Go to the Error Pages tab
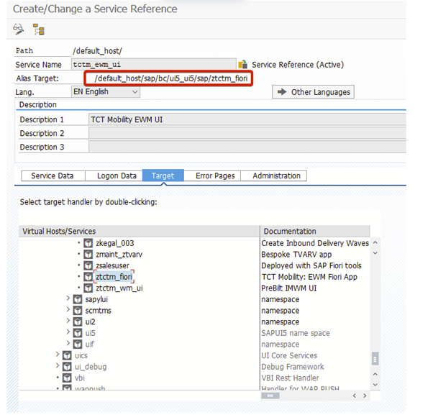This screenshot has height=415, width=433. 214,175
